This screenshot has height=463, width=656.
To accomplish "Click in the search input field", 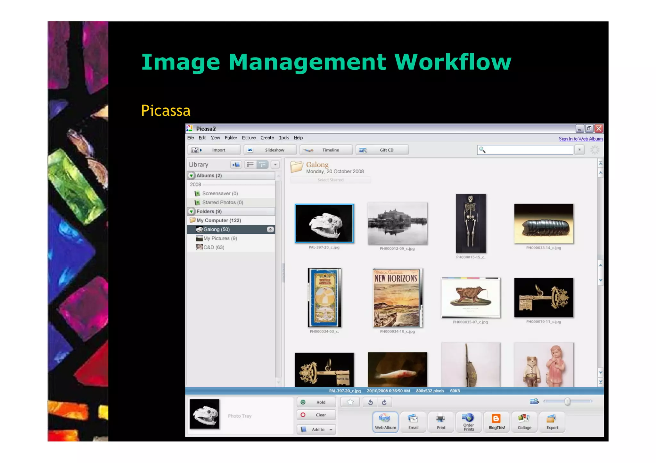I will click(525, 150).
